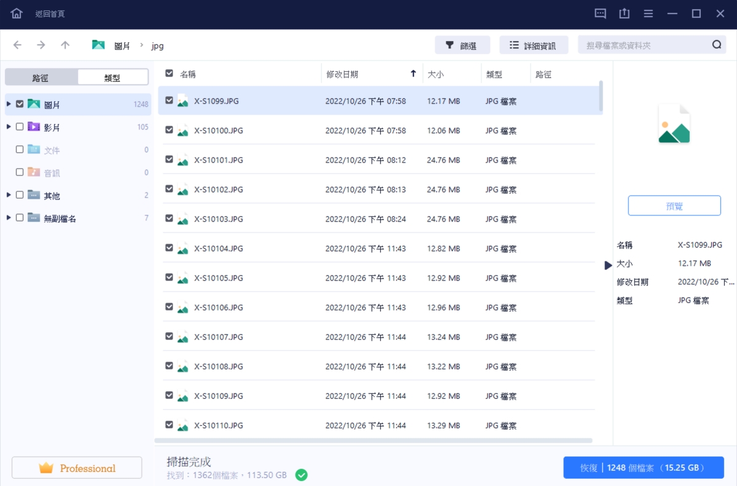This screenshot has width=737, height=486.
Task: Expand the 其他 category arrow
Action: click(9, 195)
